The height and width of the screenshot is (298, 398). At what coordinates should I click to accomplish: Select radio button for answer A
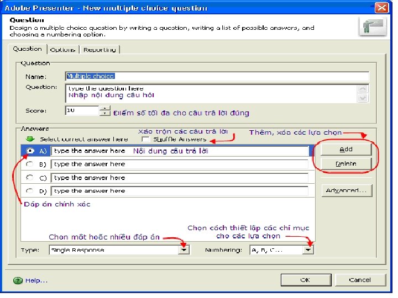pos(30,151)
